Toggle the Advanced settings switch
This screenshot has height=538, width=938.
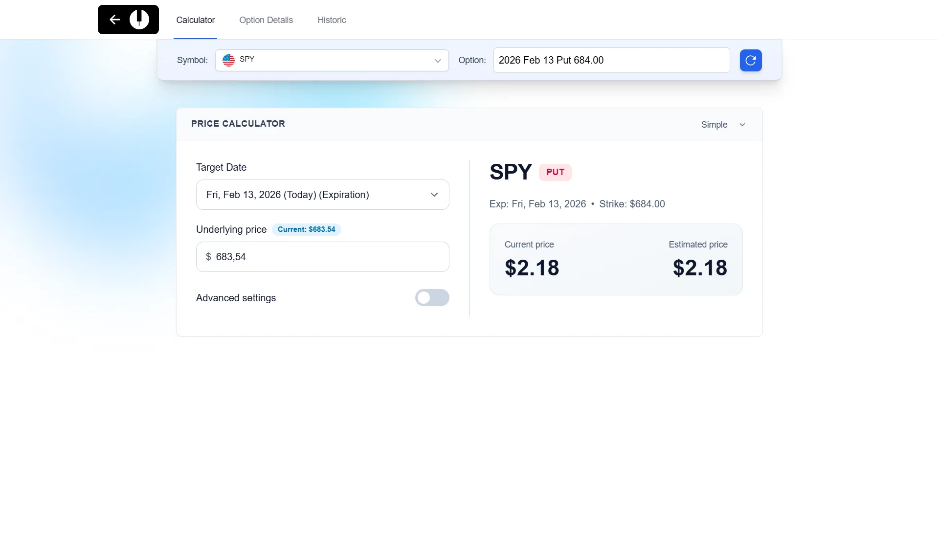click(432, 297)
